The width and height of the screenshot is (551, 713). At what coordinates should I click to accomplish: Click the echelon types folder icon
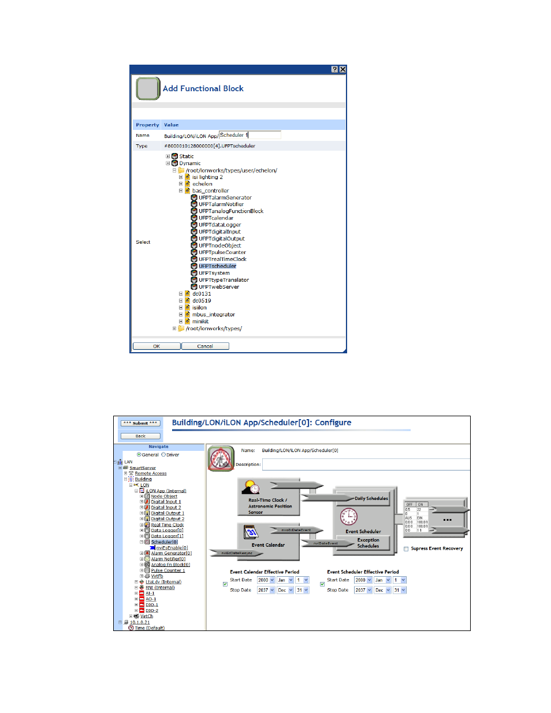[x=181, y=170]
